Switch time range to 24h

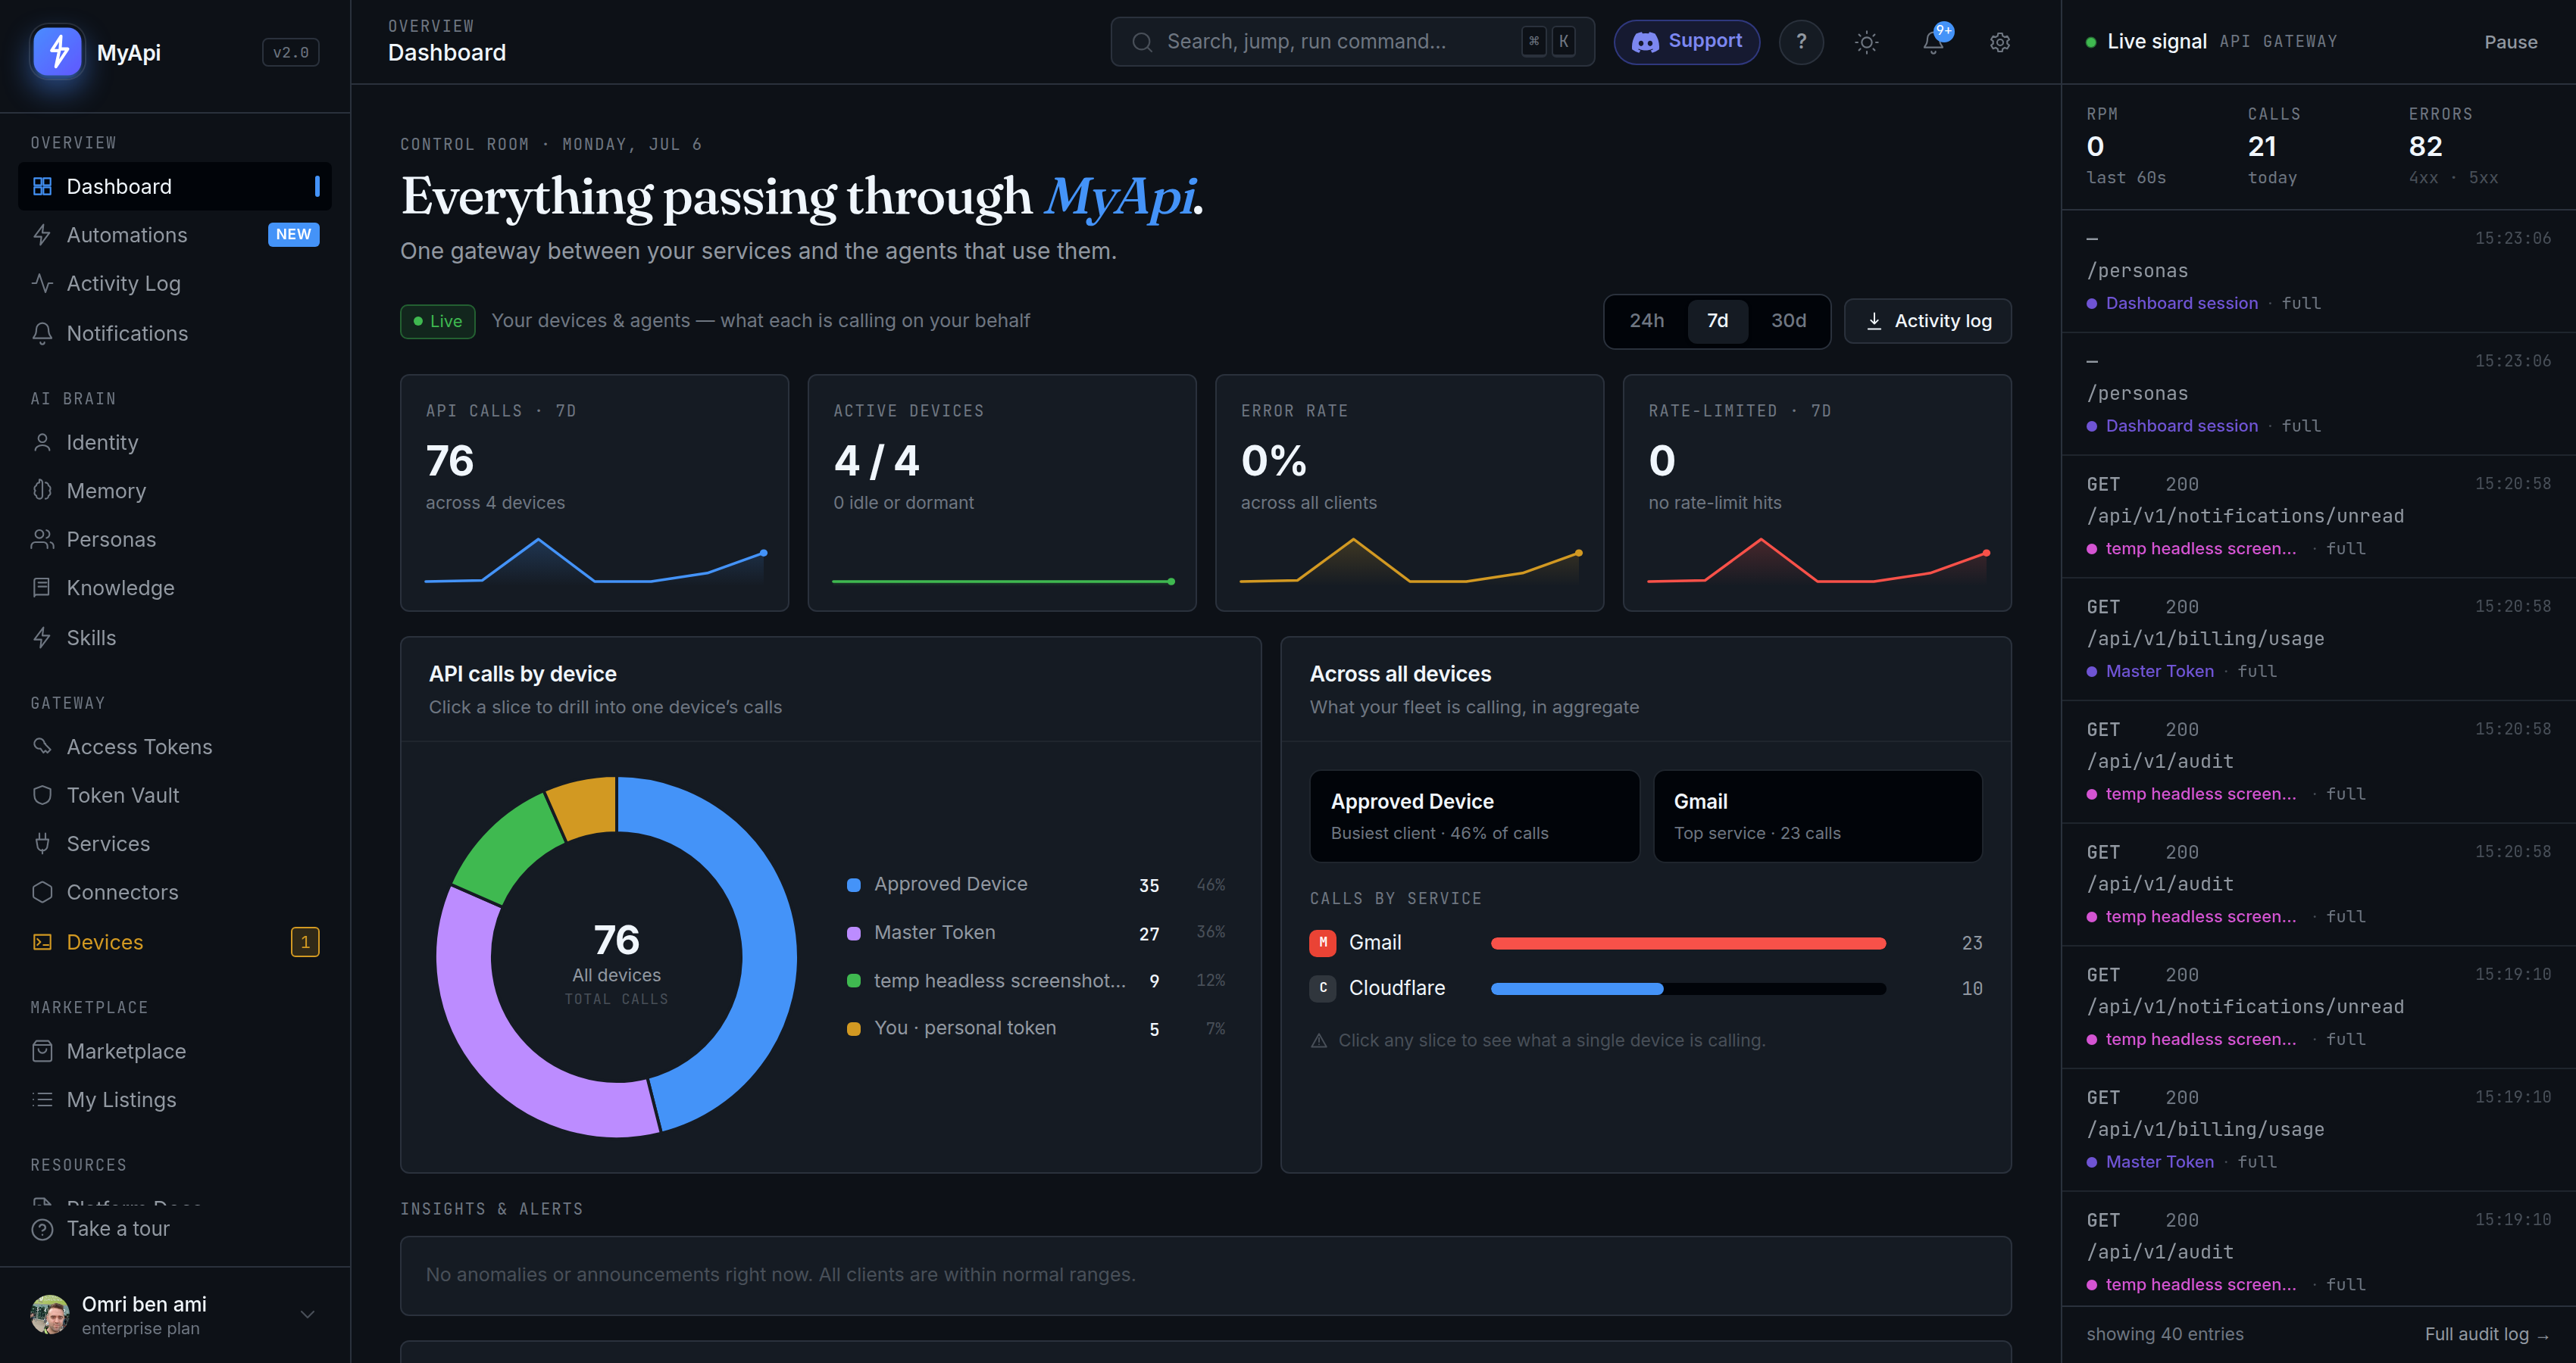click(x=1646, y=321)
